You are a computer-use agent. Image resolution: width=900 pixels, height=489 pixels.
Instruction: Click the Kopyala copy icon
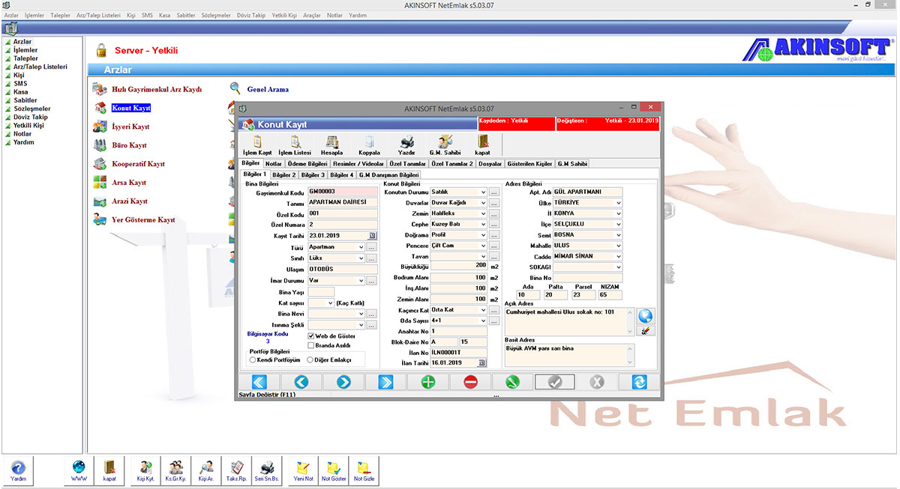368,144
